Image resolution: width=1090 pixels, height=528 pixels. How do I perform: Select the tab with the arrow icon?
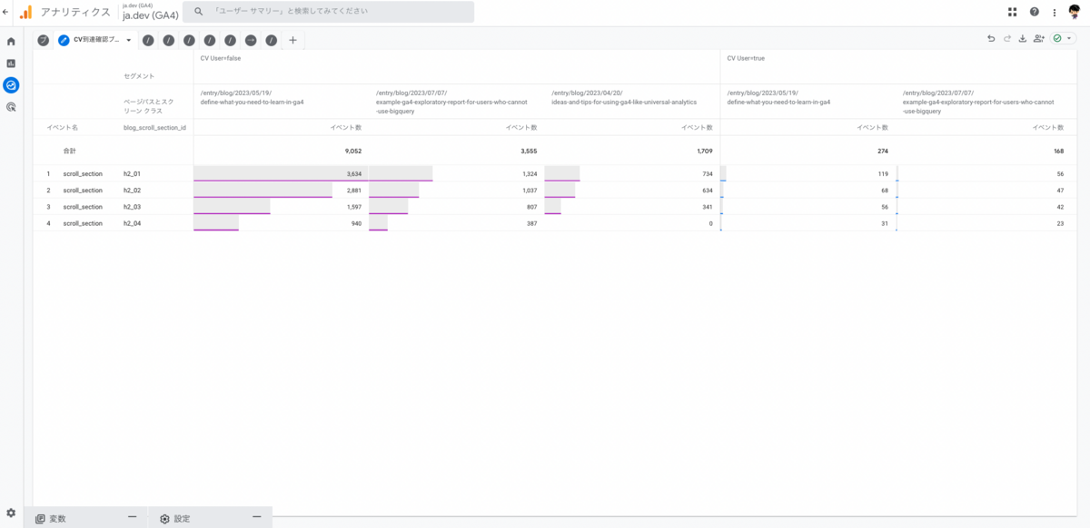251,40
